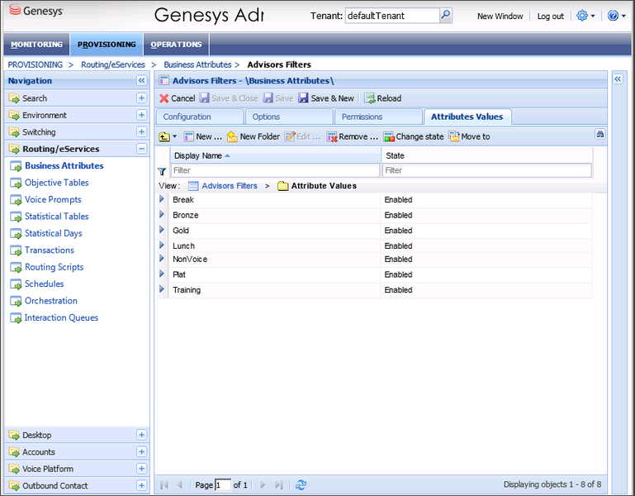Go to last page arrow
Viewport: 635px width, 496px height.
[x=278, y=484]
